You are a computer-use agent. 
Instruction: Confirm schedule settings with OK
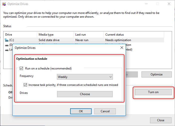pyautogui.click(x=81, y=111)
